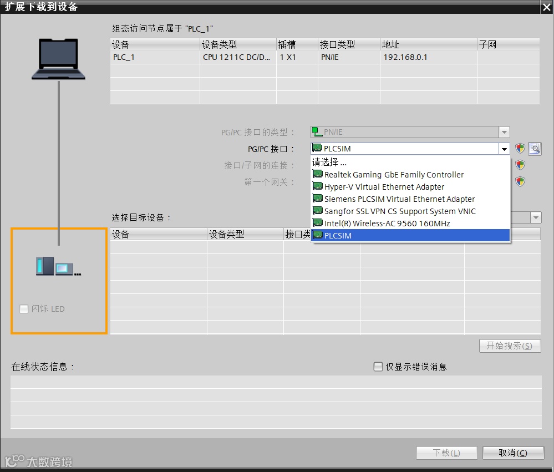Click 设备 header in target device table
Image resolution: width=554 pixels, height=472 pixels.
click(x=159, y=234)
